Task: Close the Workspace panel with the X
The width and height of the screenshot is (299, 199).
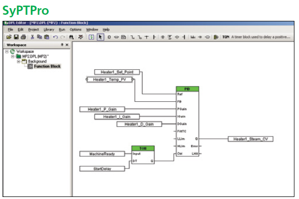Action: 67,45
